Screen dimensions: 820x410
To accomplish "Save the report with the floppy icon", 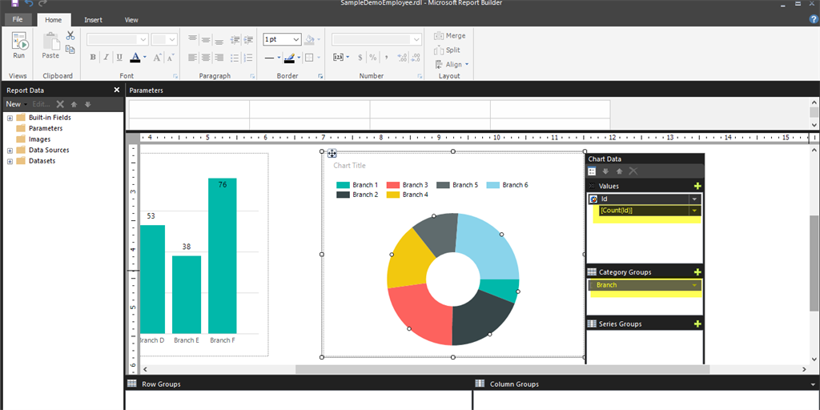I will coord(14,4).
